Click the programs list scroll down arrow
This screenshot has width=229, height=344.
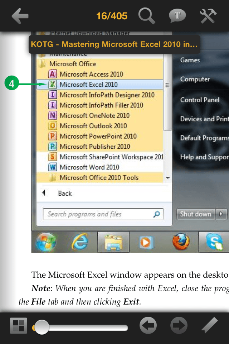click(168, 178)
